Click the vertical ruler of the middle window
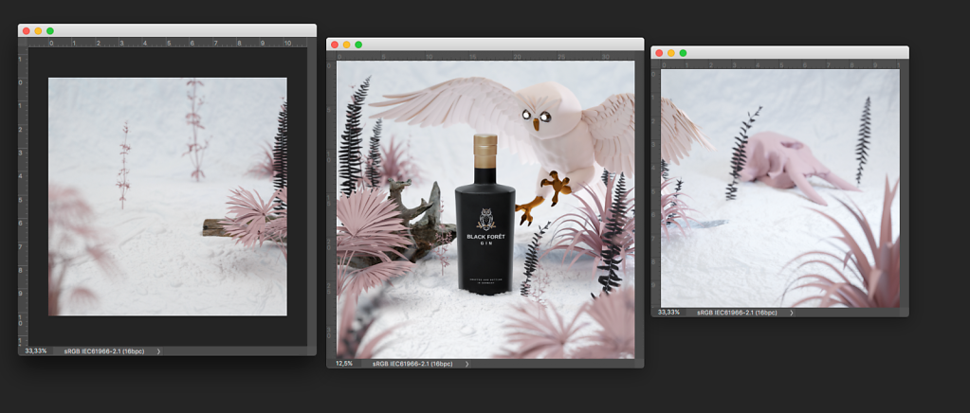This screenshot has height=413, width=970. 332,209
